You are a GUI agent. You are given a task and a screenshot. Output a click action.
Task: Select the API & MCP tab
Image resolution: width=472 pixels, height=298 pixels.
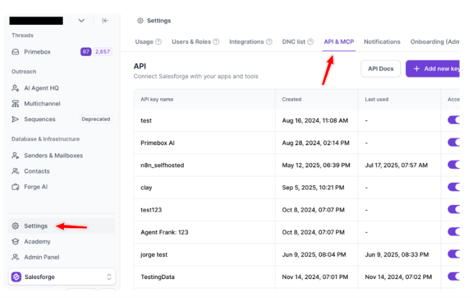(x=339, y=42)
